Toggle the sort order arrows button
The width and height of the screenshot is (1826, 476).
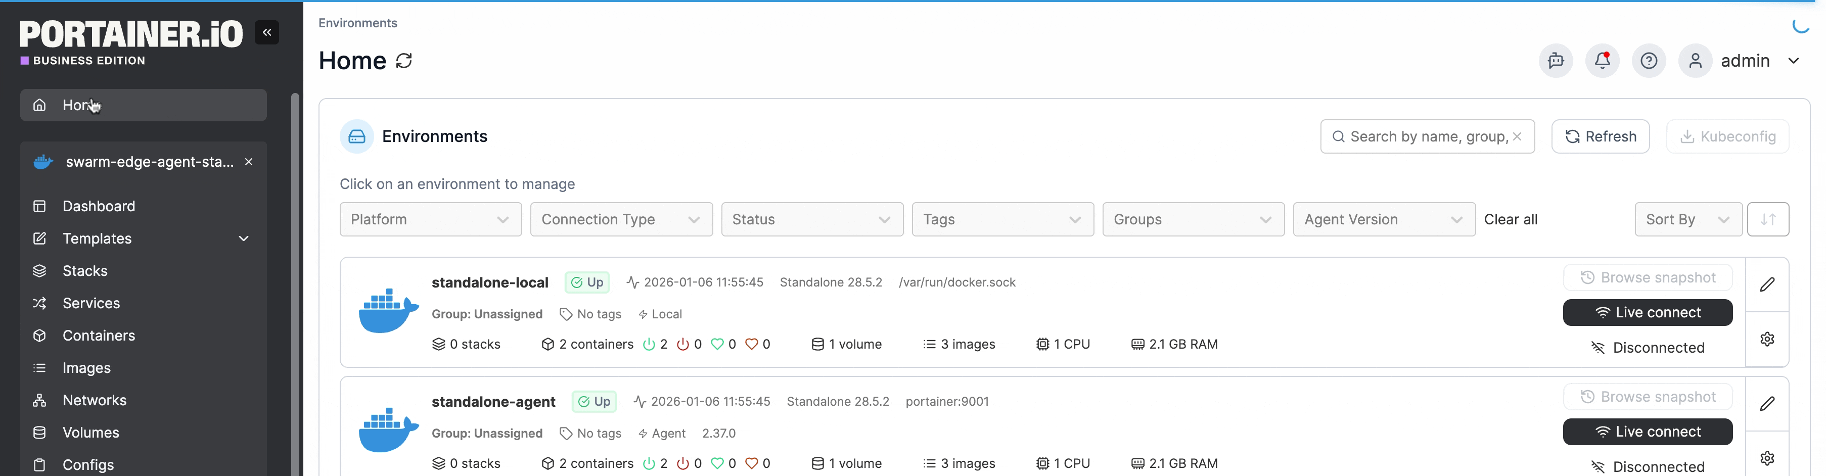click(x=1768, y=220)
